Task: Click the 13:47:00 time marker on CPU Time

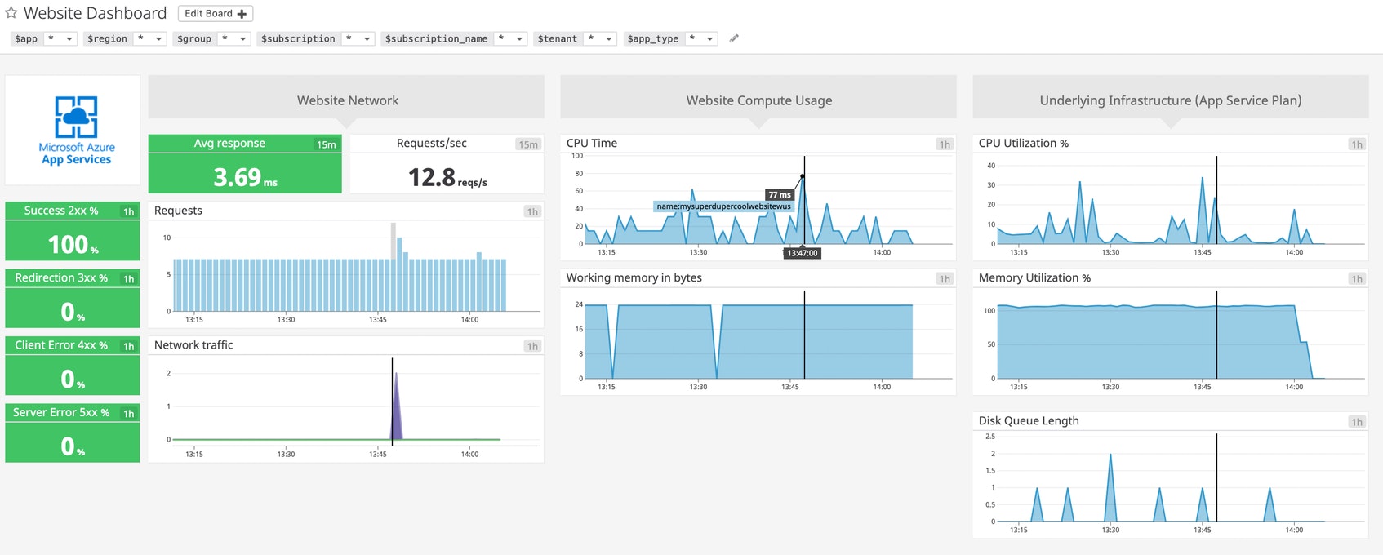Action: tap(803, 253)
